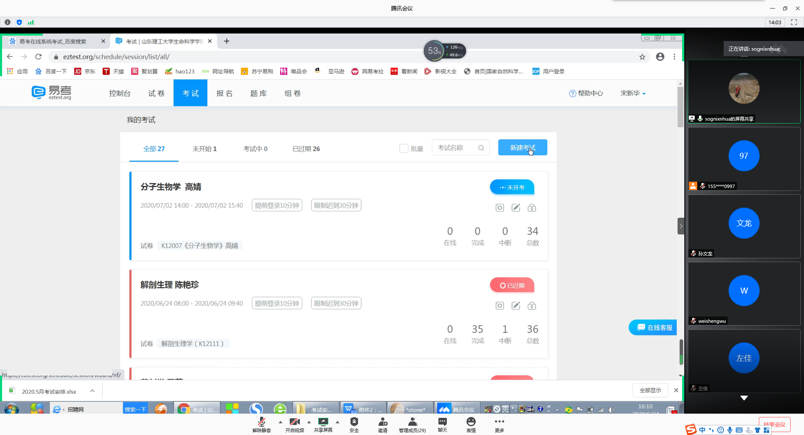This screenshot has height=435, width=804.
Task: Expand the 宋新华 user dropdown
Action: tap(633, 93)
